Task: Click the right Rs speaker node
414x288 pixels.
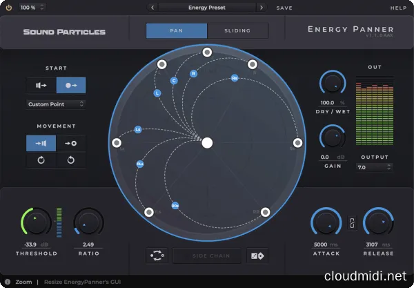Action: pos(298,143)
